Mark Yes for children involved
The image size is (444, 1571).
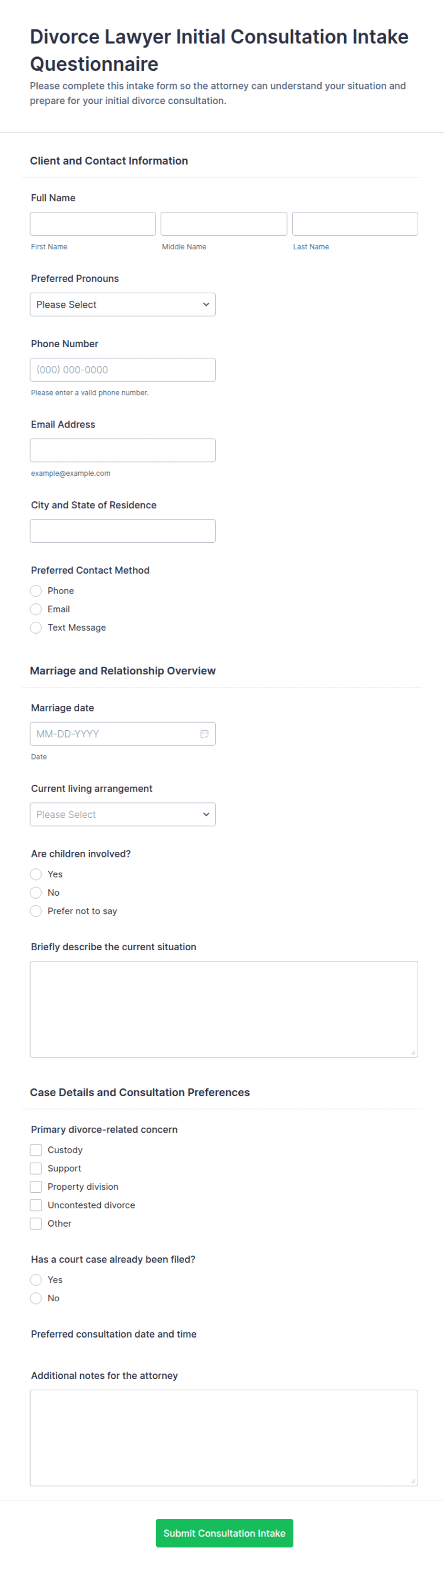(36, 874)
